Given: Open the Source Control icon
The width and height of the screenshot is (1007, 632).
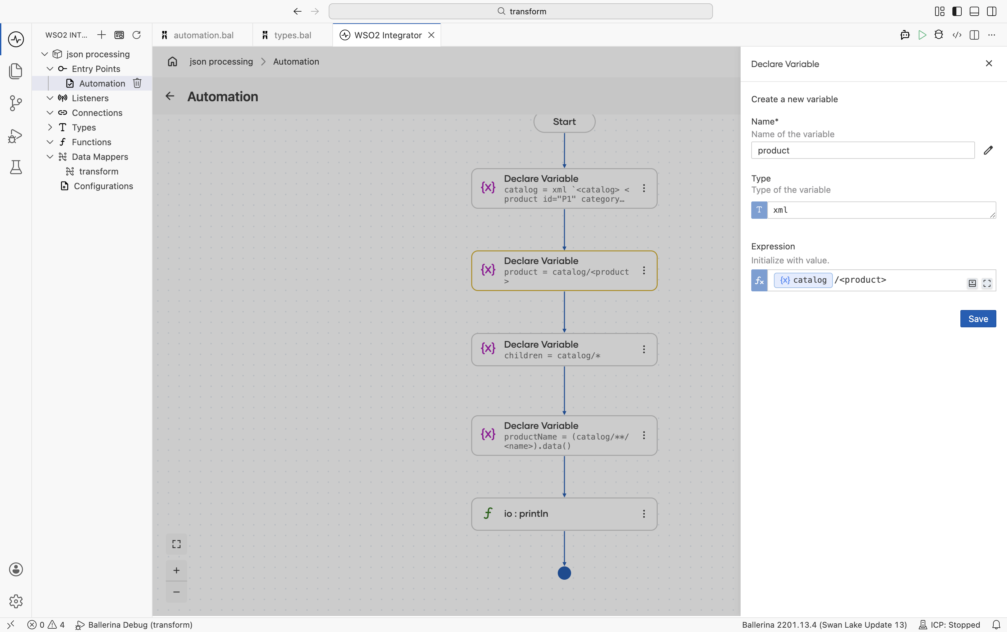Looking at the screenshot, I should [x=16, y=103].
